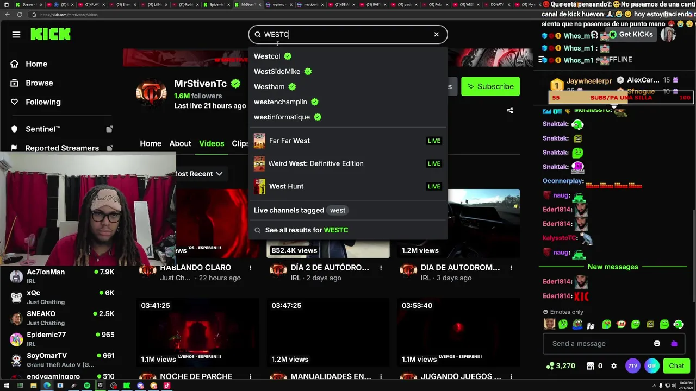Screen dimensions: 696x391
Task: Open Home in the sidebar
Action: [x=36, y=64]
